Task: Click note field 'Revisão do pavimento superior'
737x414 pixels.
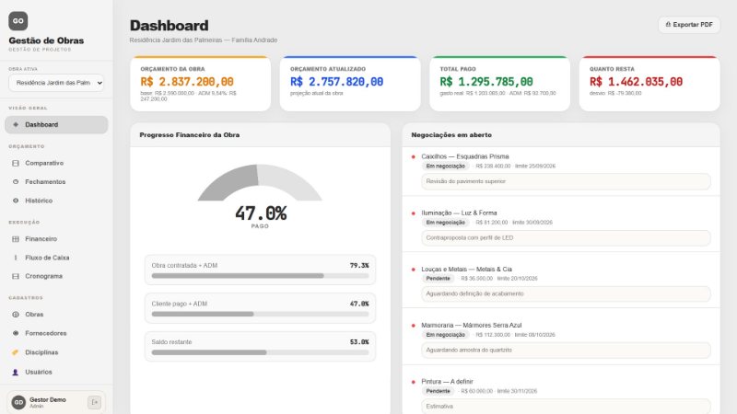Action: (566, 181)
